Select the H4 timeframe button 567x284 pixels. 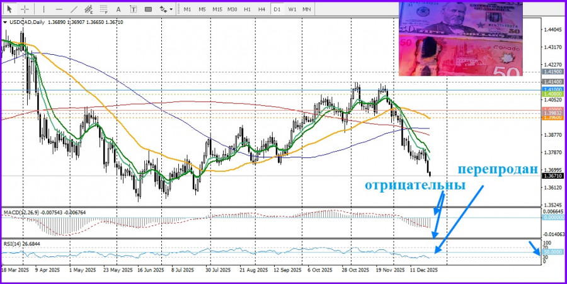(261, 9)
